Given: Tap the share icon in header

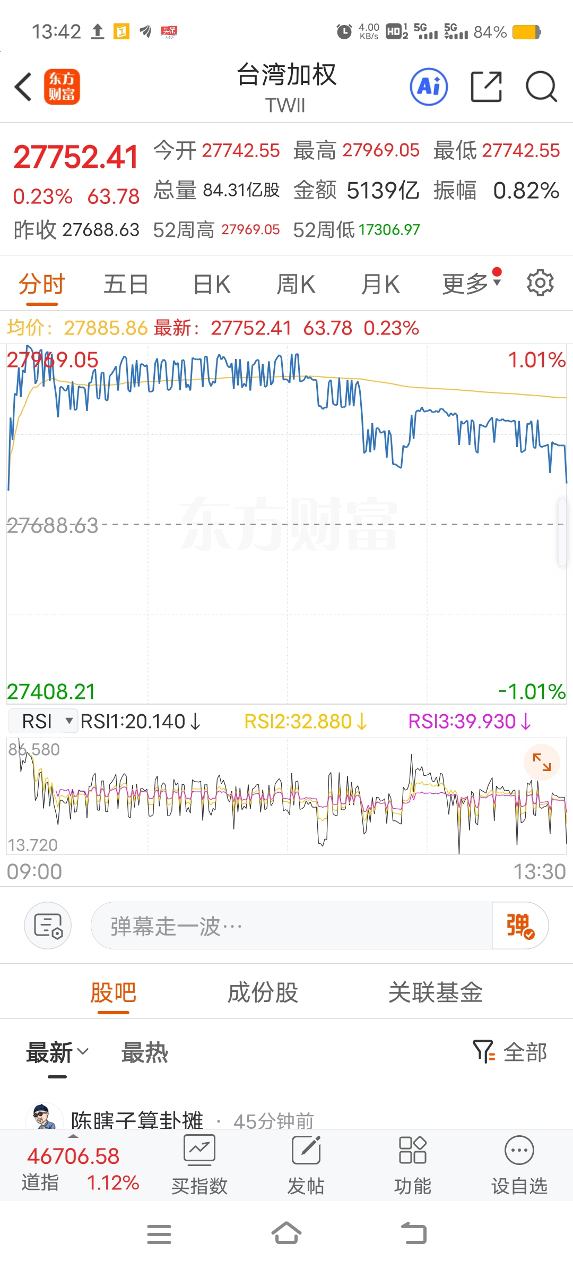Looking at the screenshot, I should (x=486, y=87).
